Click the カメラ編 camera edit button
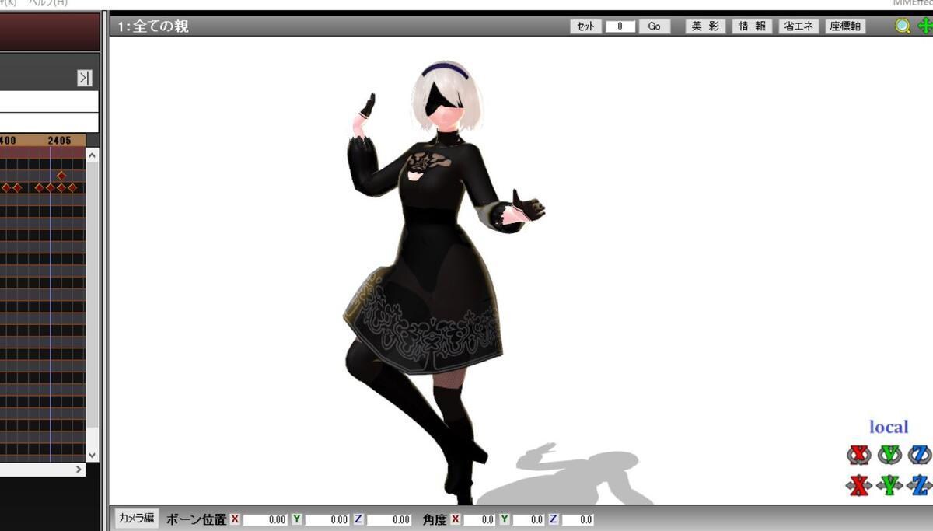Screen dimensions: 933x531 (x=137, y=519)
